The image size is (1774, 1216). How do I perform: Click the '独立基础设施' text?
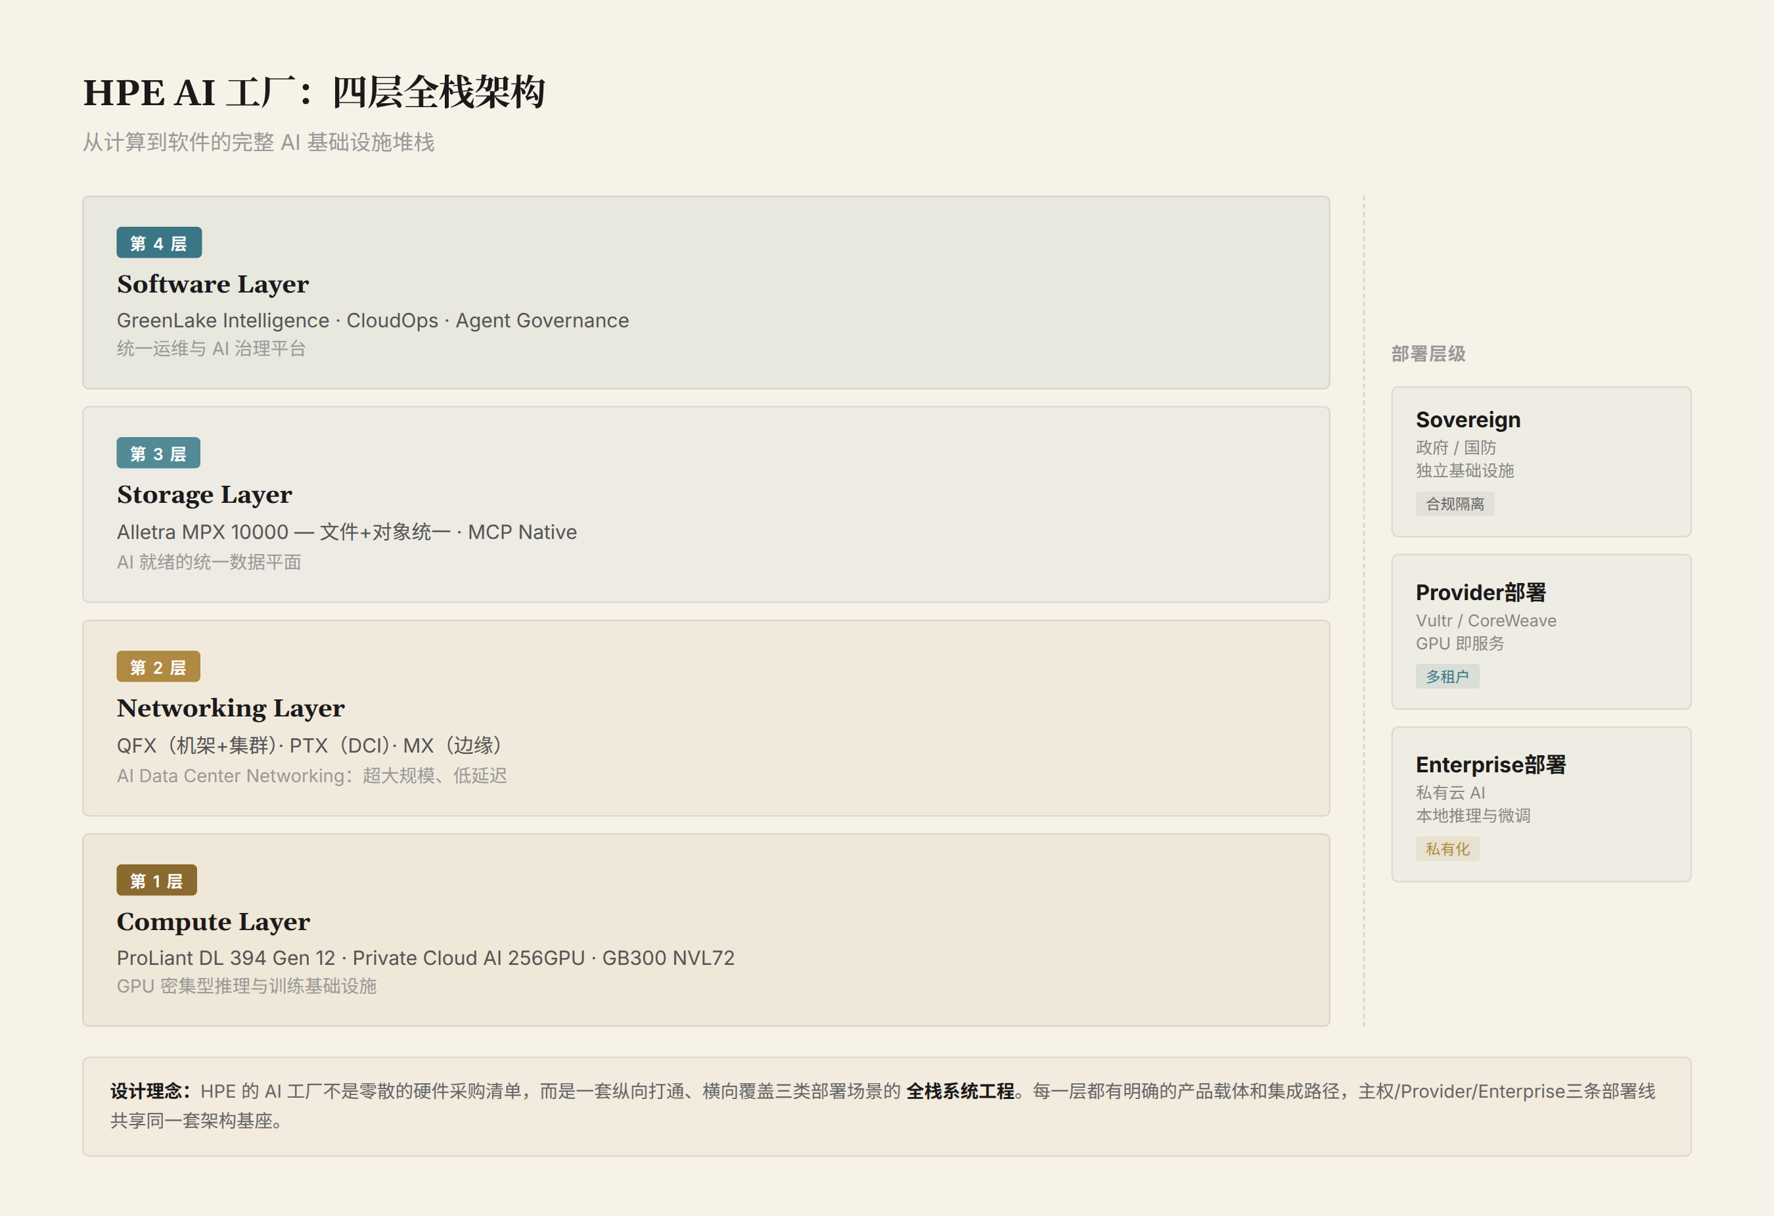tap(1465, 471)
